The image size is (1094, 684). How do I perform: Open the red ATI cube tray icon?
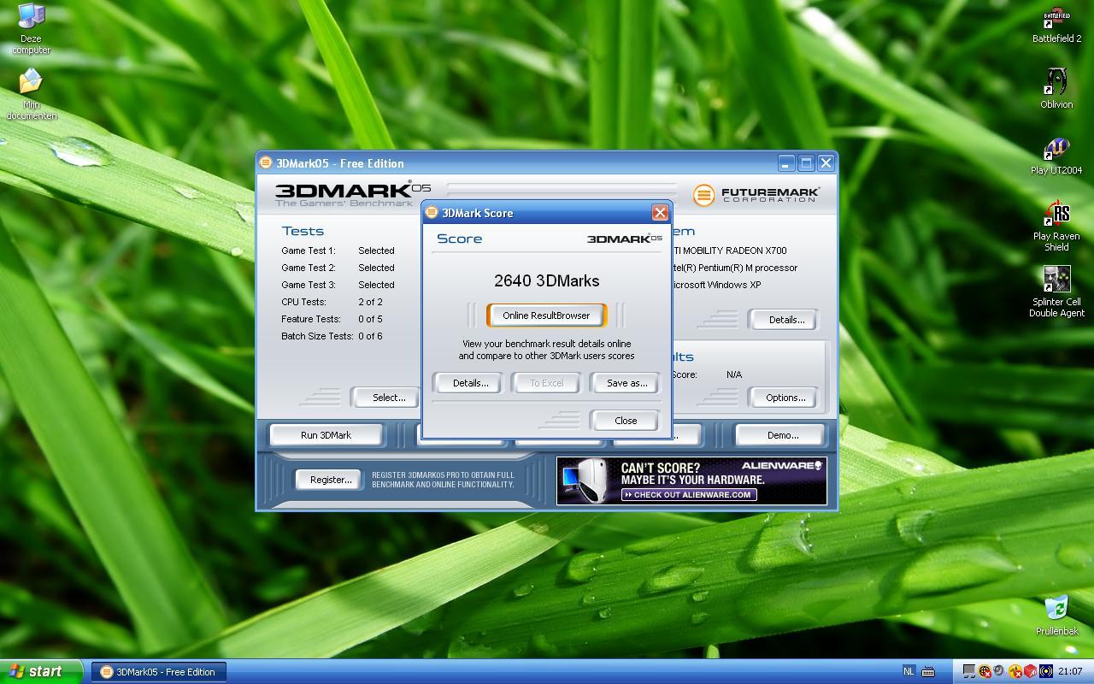[1030, 671]
